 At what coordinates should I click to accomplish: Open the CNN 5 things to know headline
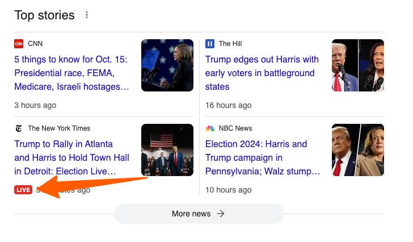click(x=71, y=73)
